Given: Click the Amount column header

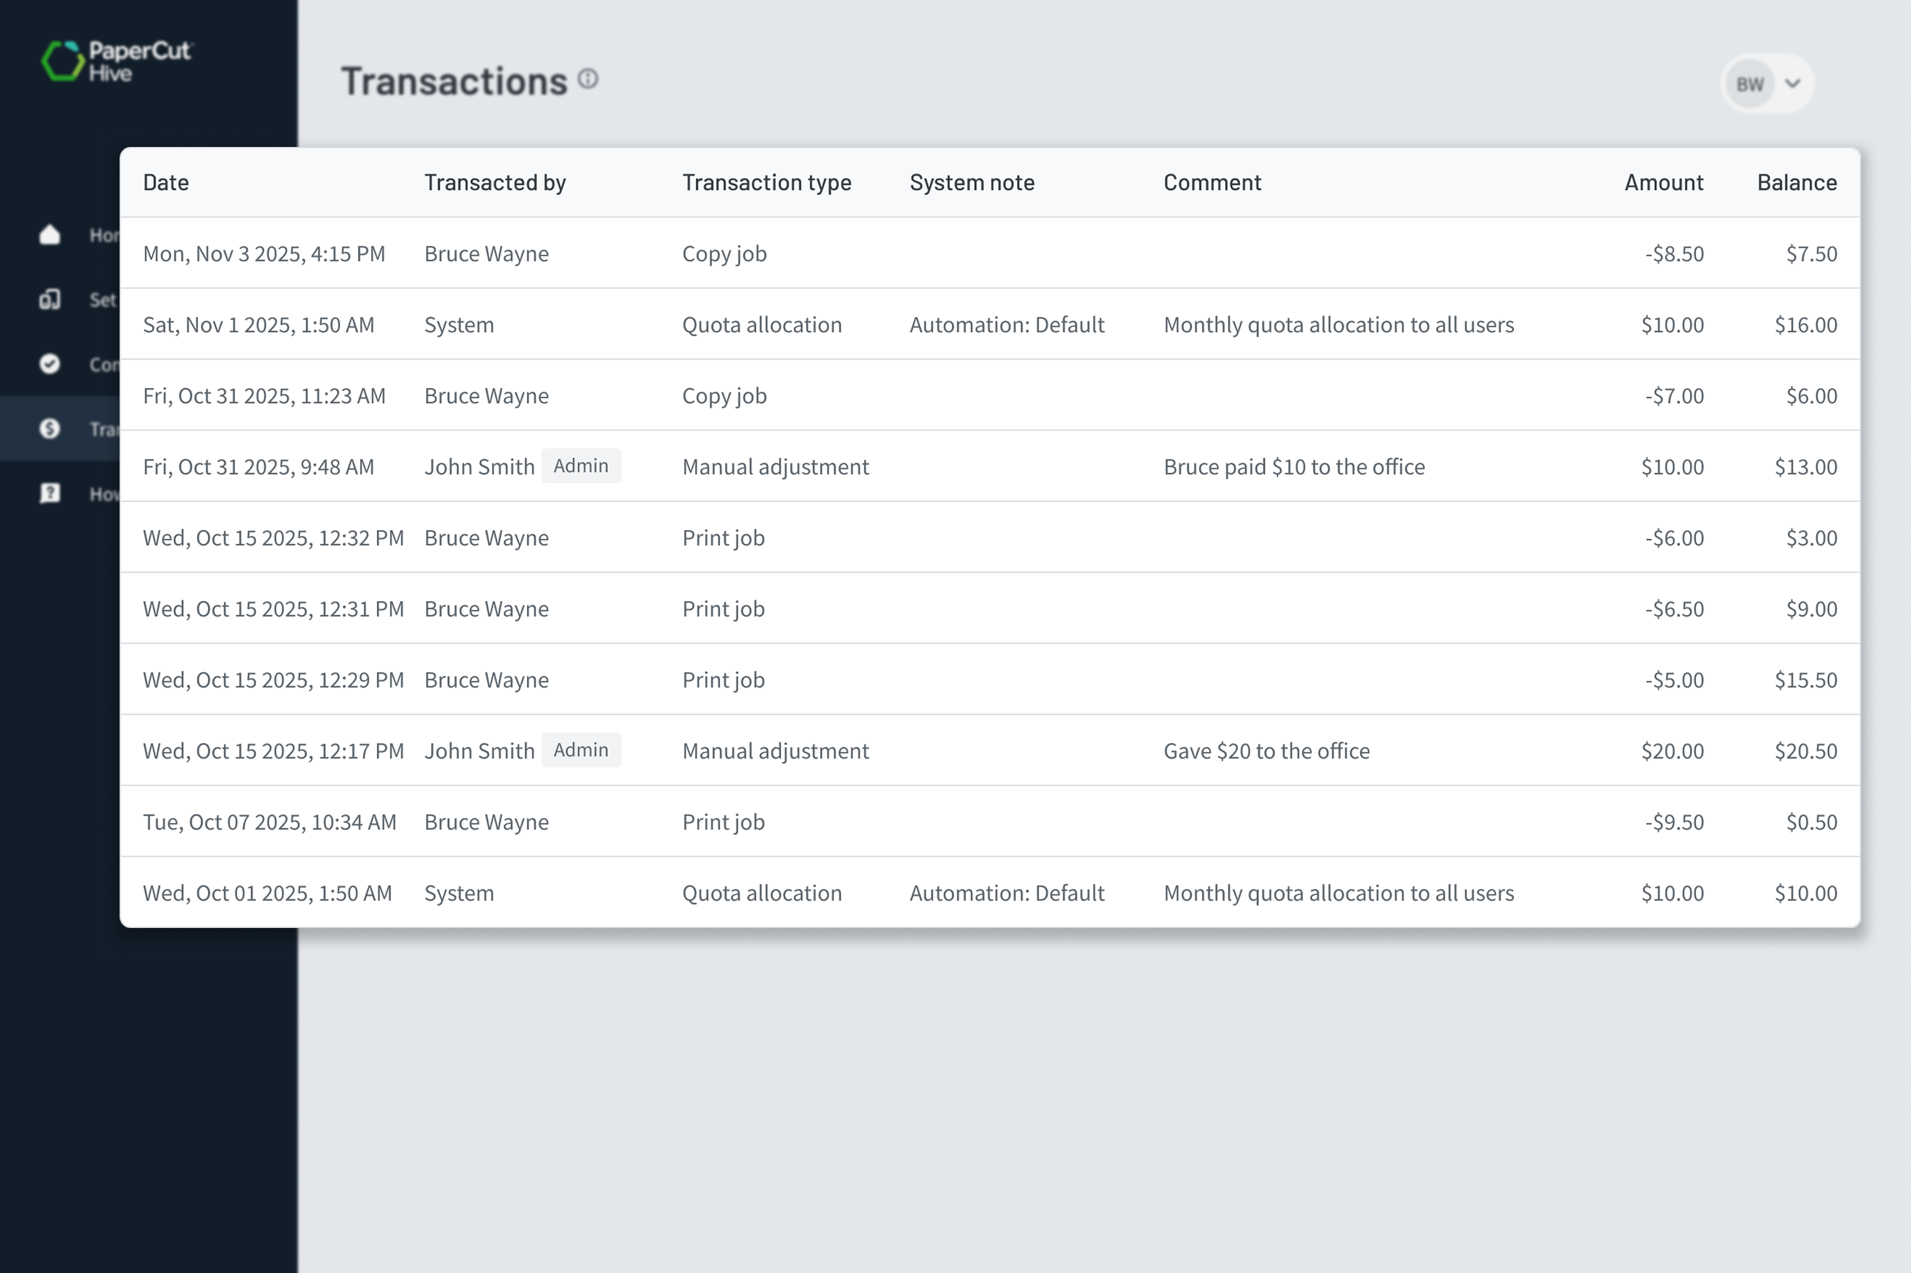Looking at the screenshot, I should [x=1662, y=182].
